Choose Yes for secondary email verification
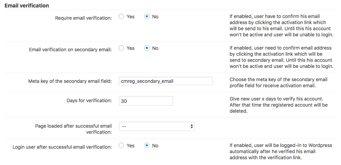This screenshot has width=341, height=165. point(121,48)
